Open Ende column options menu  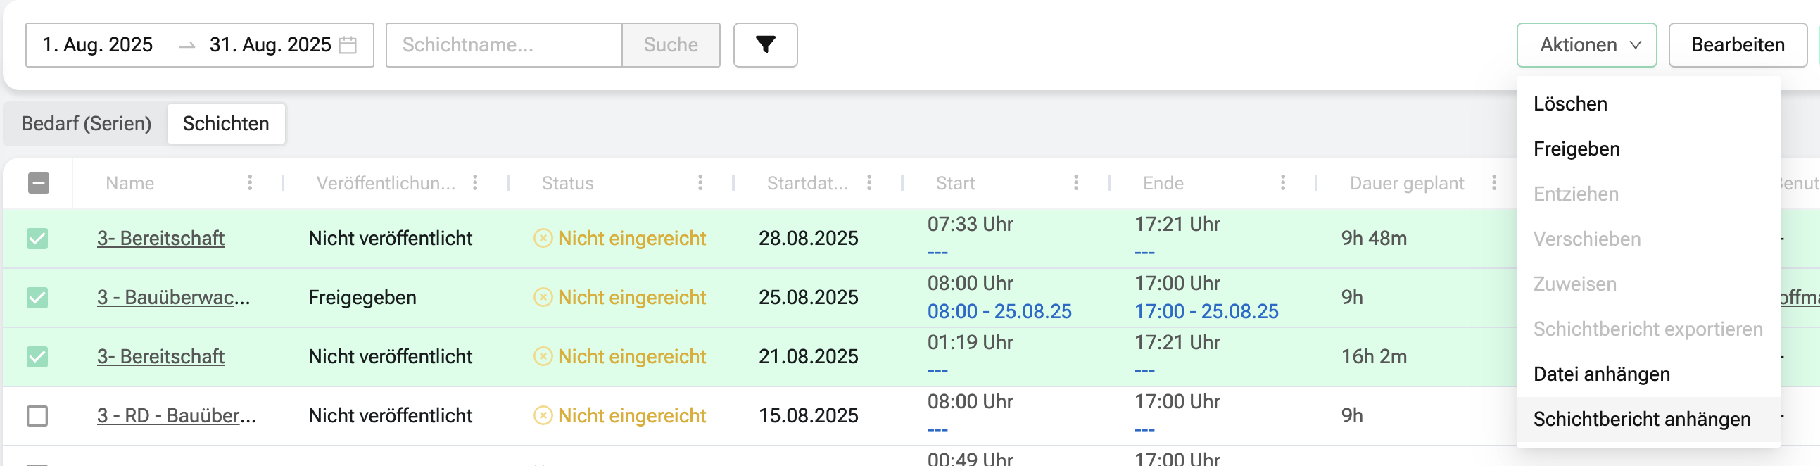point(1282,183)
